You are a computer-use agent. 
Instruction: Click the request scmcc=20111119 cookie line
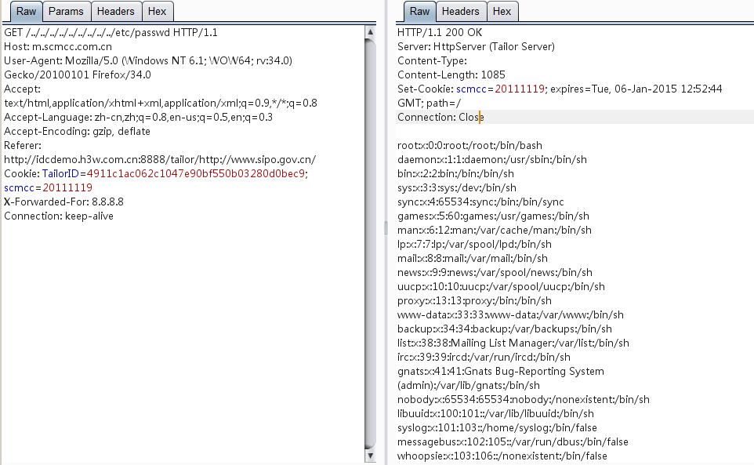point(48,187)
